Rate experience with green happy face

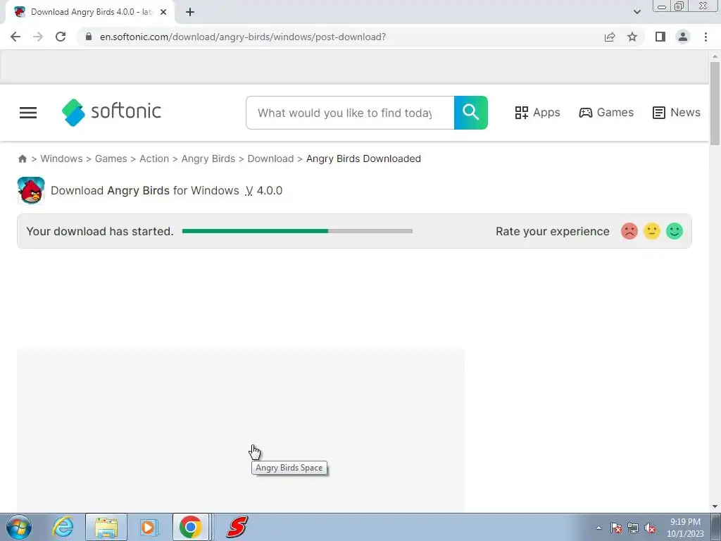pos(674,231)
